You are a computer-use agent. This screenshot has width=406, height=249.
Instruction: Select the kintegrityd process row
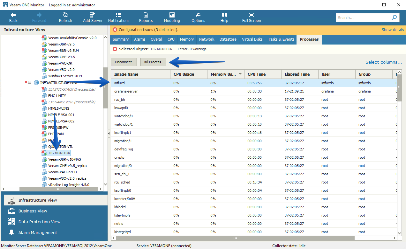tap(254, 232)
